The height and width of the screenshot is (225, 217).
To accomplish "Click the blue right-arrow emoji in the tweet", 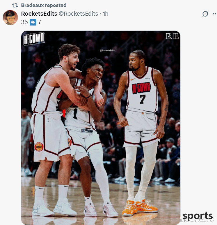I will tap(33, 22).
